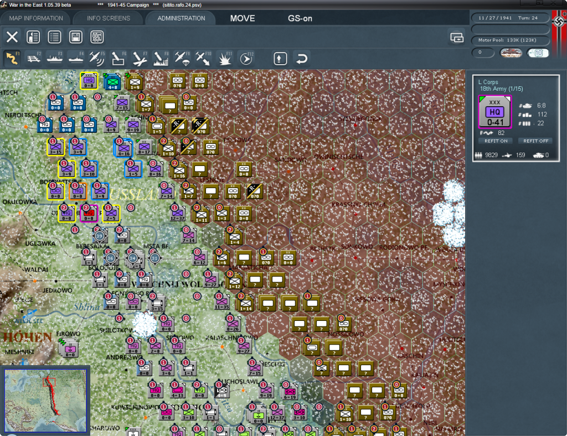This screenshot has width=567, height=436.
Task: Select the Bomb Airfield (F7) icon
Action: 139,58
